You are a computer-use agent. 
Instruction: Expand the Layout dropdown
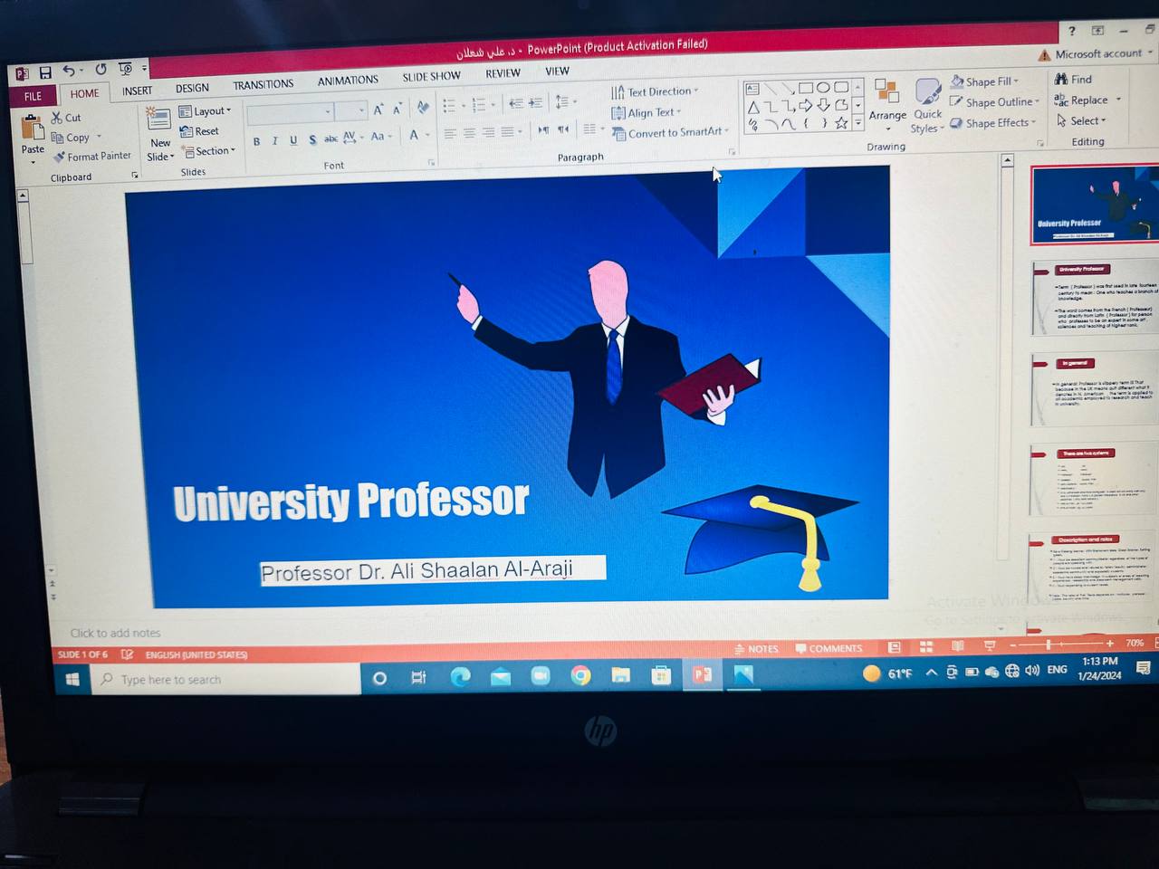[x=205, y=111]
